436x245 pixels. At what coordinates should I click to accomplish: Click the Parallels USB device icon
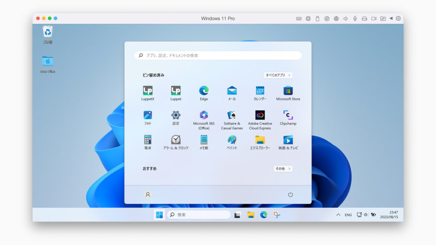pyautogui.click(x=317, y=18)
